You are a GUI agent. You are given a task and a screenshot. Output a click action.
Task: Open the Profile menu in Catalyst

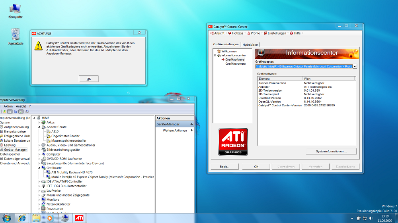[x=255, y=33]
